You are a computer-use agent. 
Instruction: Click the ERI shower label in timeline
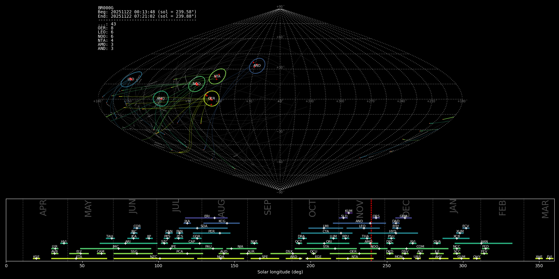tap(207, 216)
